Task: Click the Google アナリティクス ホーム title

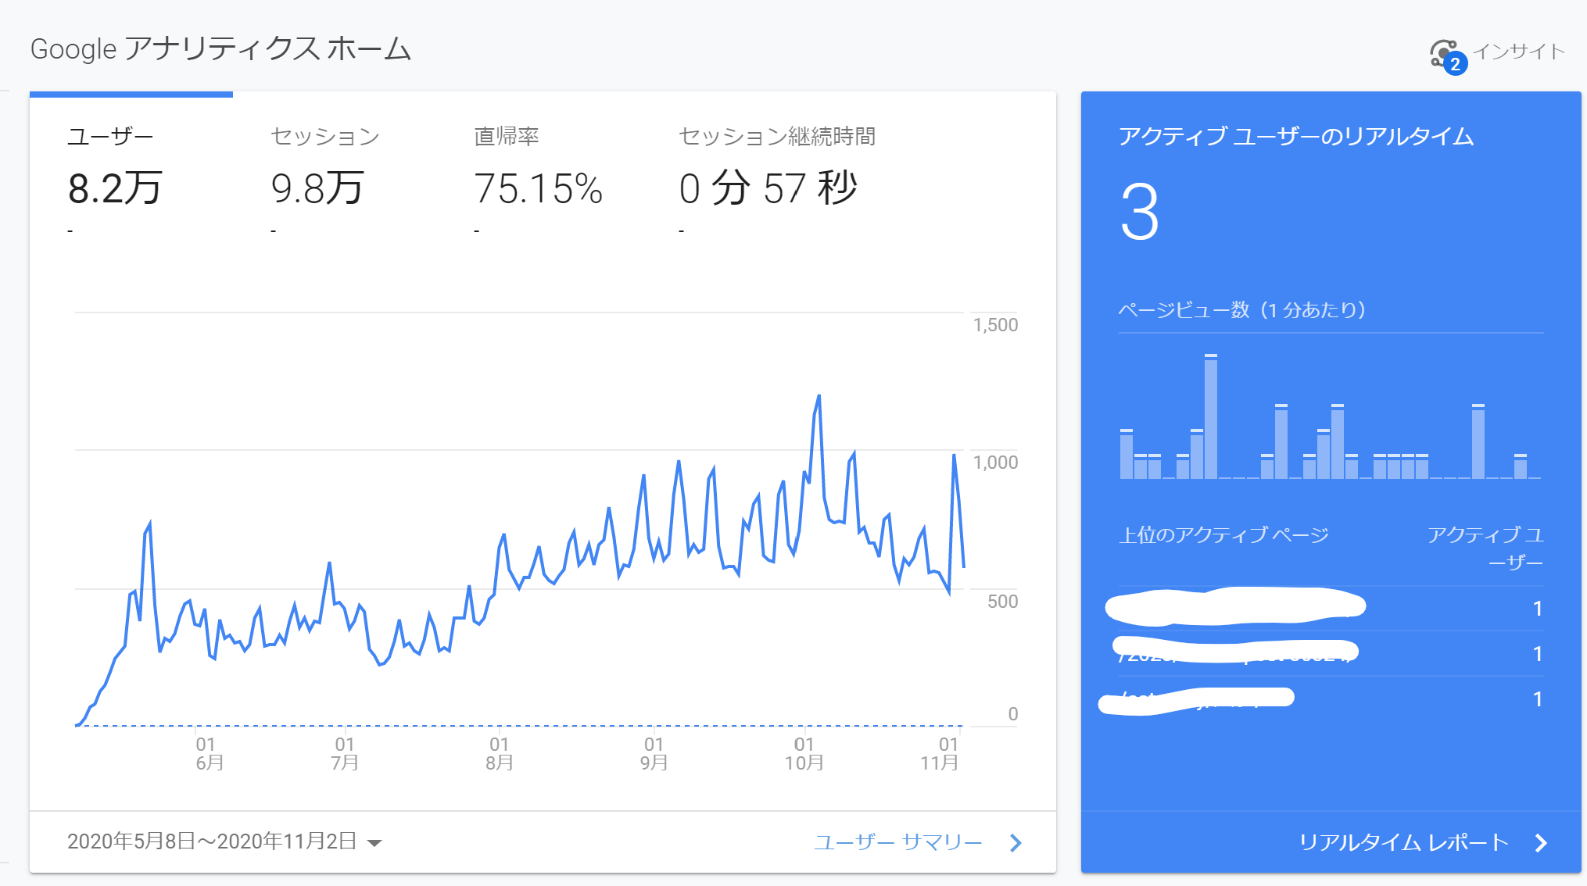Action: 220,48
